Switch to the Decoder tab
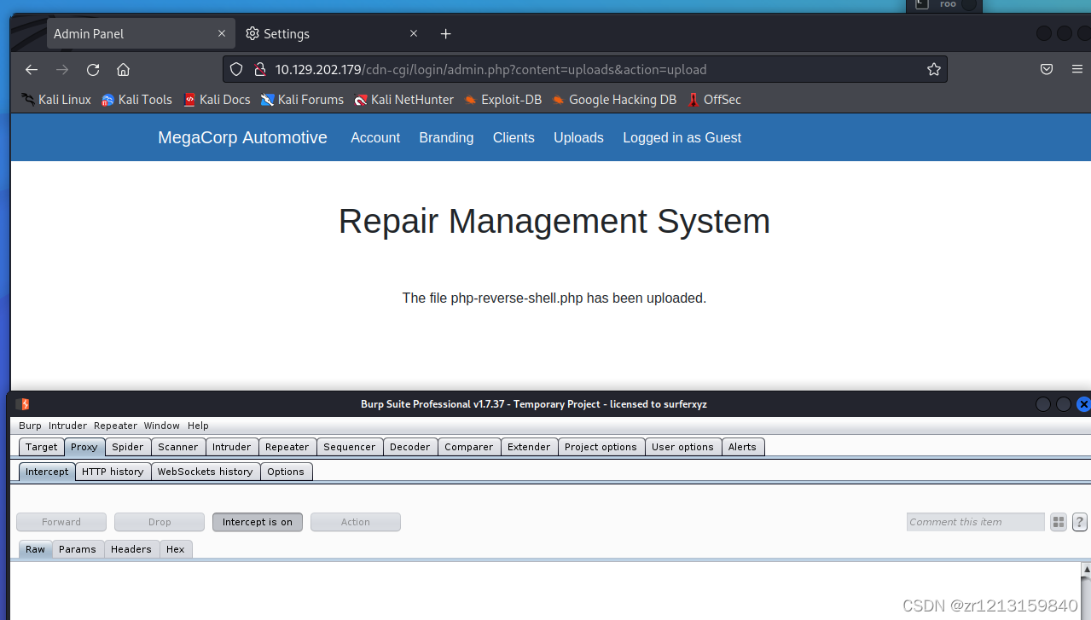The image size is (1091, 620). [410, 447]
